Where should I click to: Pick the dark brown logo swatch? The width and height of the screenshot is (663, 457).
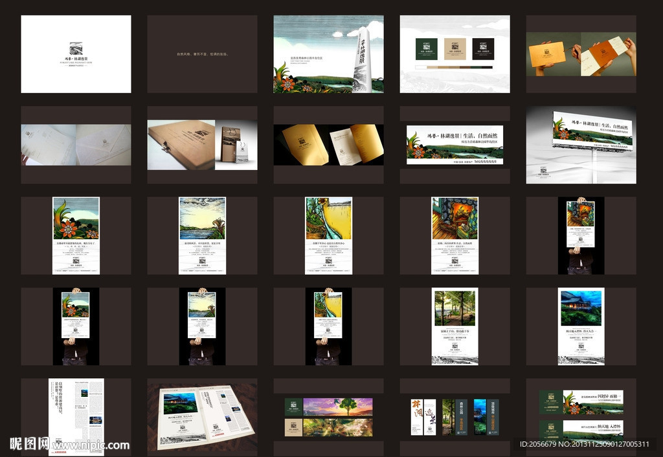pos(483,48)
